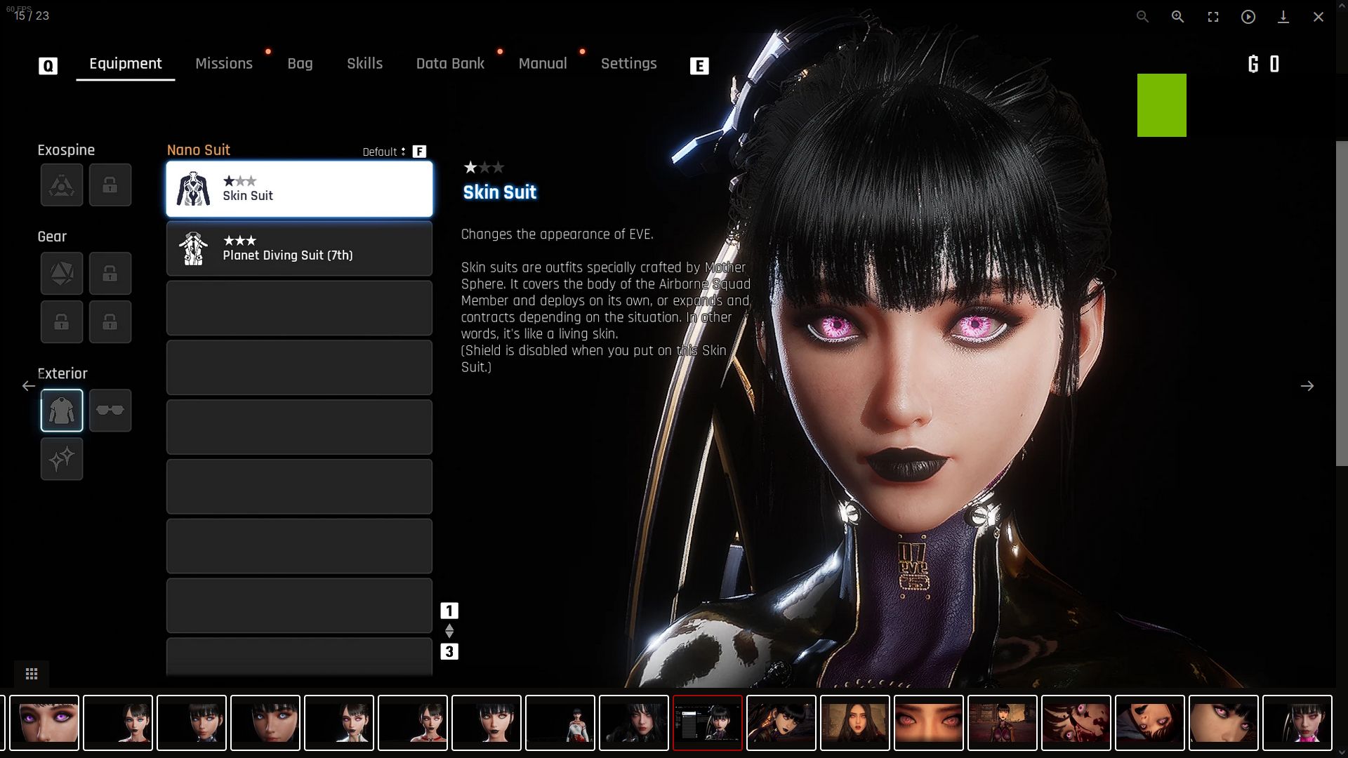Screen dimensions: 1348x758
Task: Go to the previous image arrow
Action: click(28, 385)
